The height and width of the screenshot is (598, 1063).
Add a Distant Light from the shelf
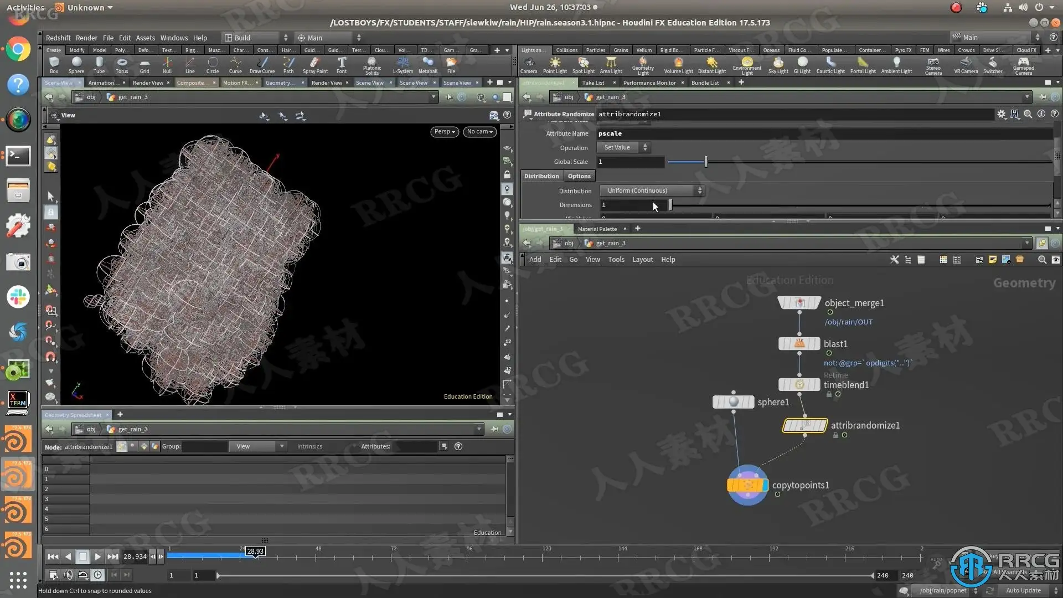712,65
